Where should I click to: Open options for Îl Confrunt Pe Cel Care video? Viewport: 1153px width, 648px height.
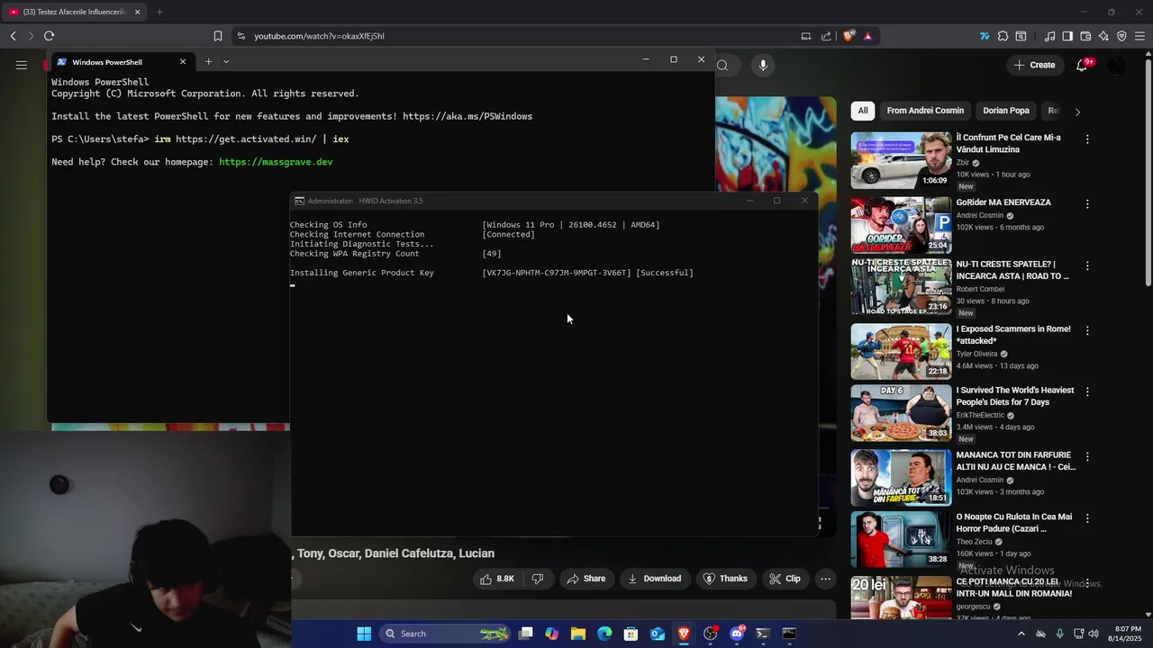click(1087, 139)
